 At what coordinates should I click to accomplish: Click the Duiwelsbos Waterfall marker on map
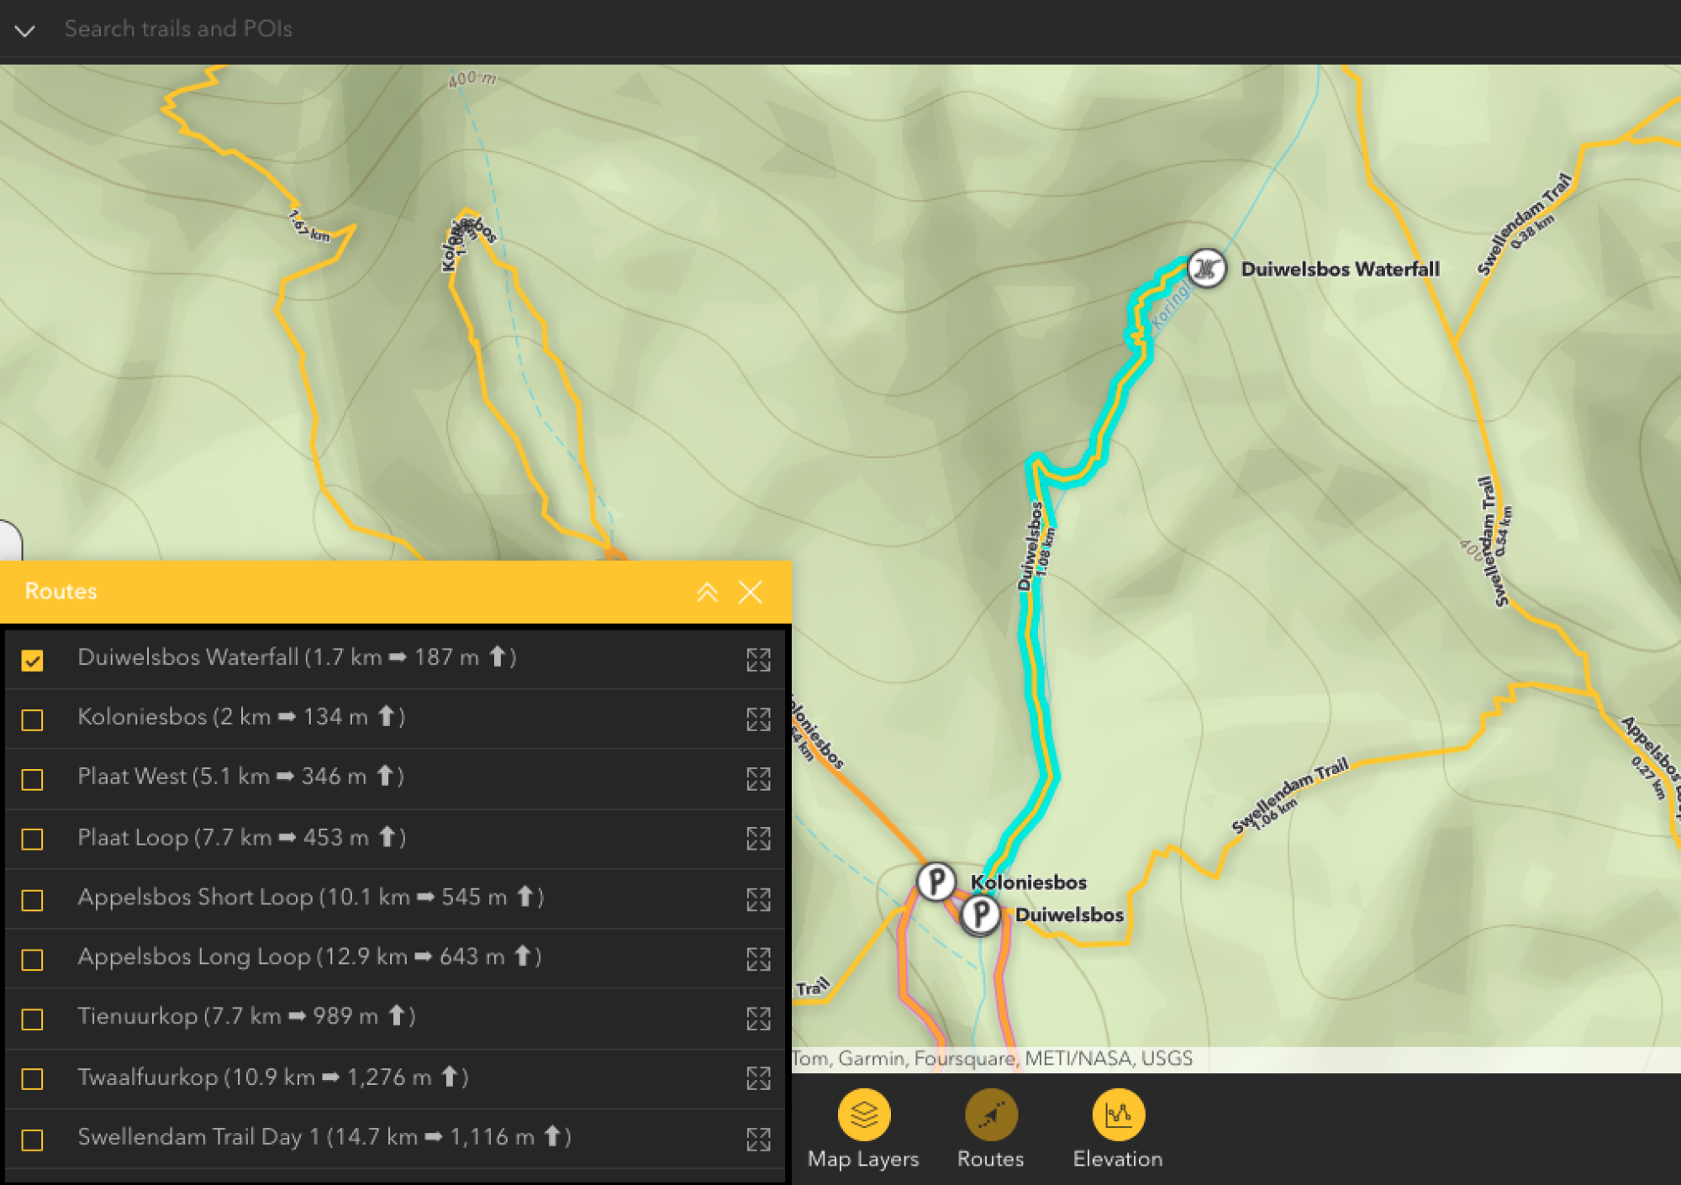[1206, 269]
